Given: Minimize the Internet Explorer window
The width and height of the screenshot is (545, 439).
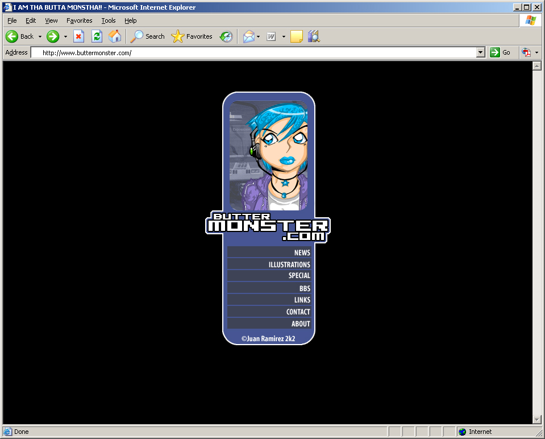Looking at the screenshot, I should [x=517, y=7].
